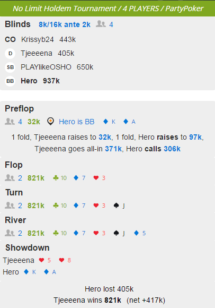Image resolution: width=215 pixels, height=308 pixels.
Task: Click the players icon in Flop row
Action: (10, 178)
